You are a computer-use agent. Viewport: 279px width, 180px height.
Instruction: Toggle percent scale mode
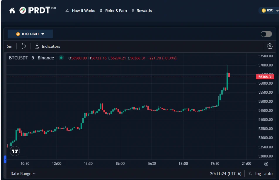(250, 174)
